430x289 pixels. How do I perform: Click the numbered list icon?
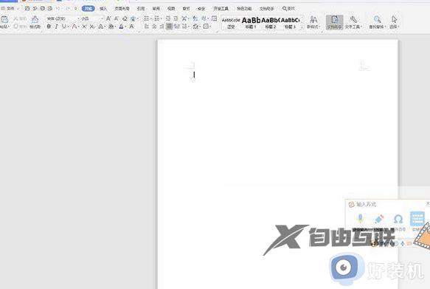coord(157,18)
